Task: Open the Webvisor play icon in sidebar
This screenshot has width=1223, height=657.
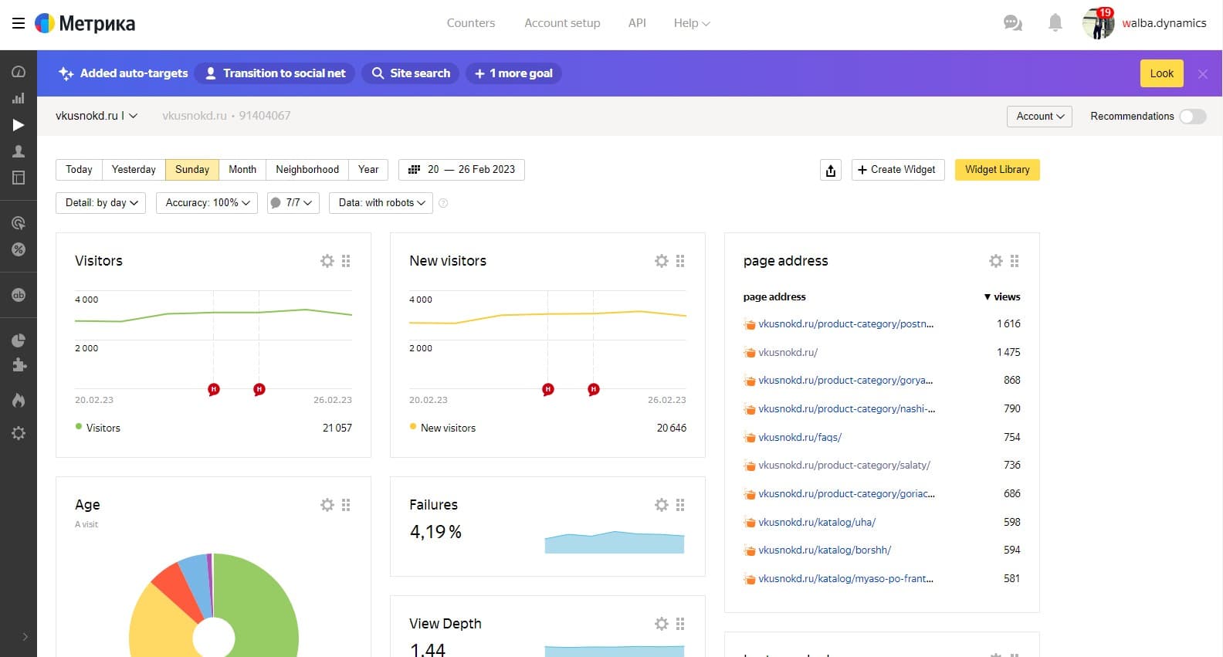Action: pyautogui.click(x=19, y=125)
